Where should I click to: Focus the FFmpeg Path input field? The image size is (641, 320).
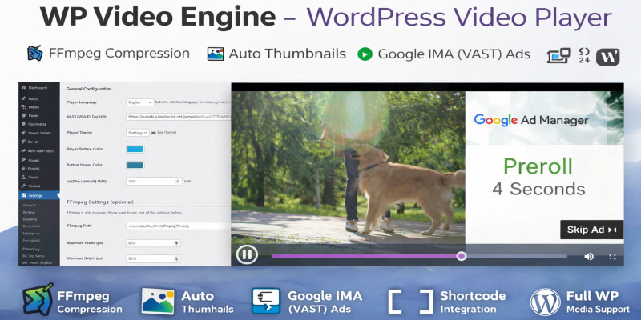click(178, 226)
